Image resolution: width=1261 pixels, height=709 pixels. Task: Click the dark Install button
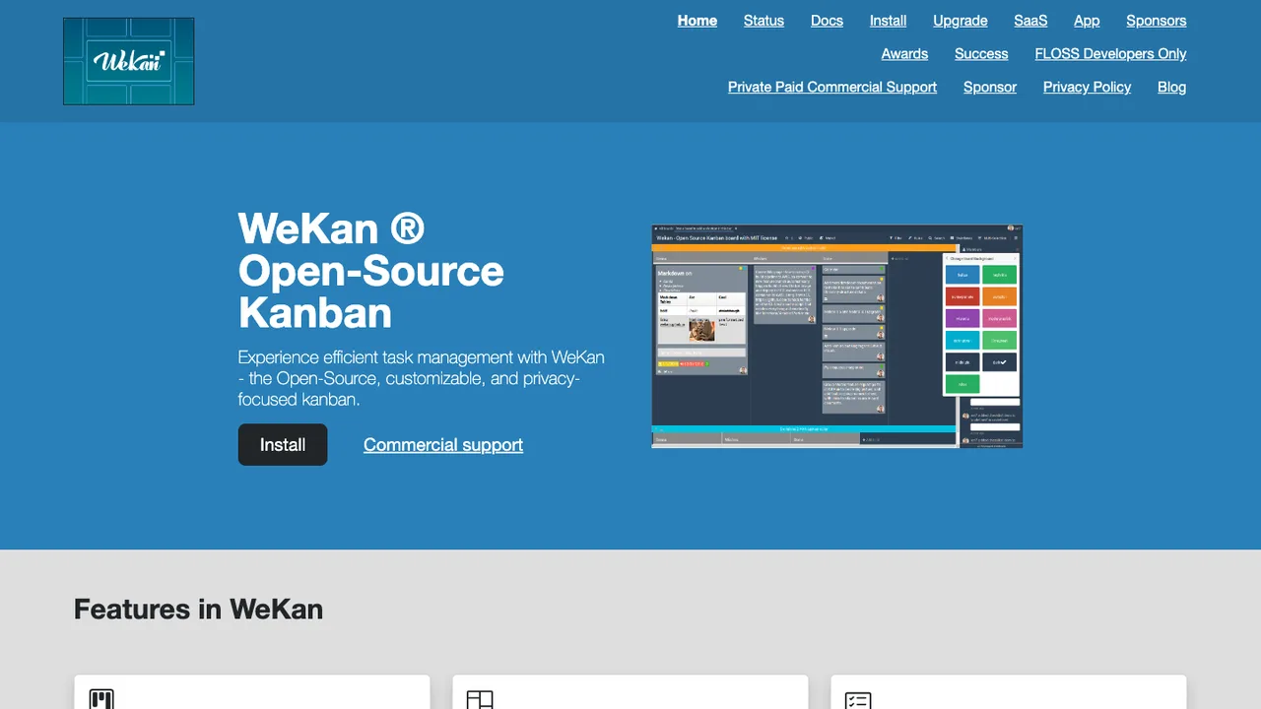pos(283,445)
